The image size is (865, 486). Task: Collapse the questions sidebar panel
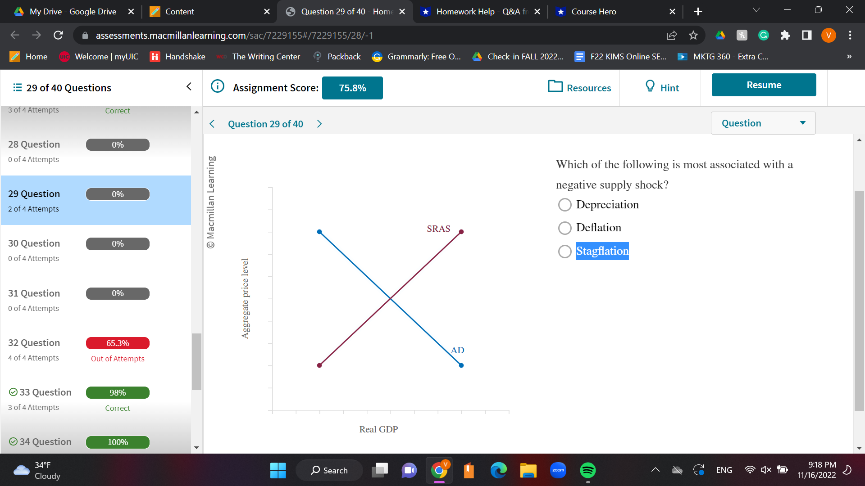pyautogui.click(x=189, y=86)
